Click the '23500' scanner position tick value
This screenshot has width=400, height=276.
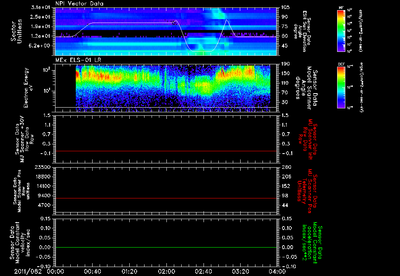(43, 167)
